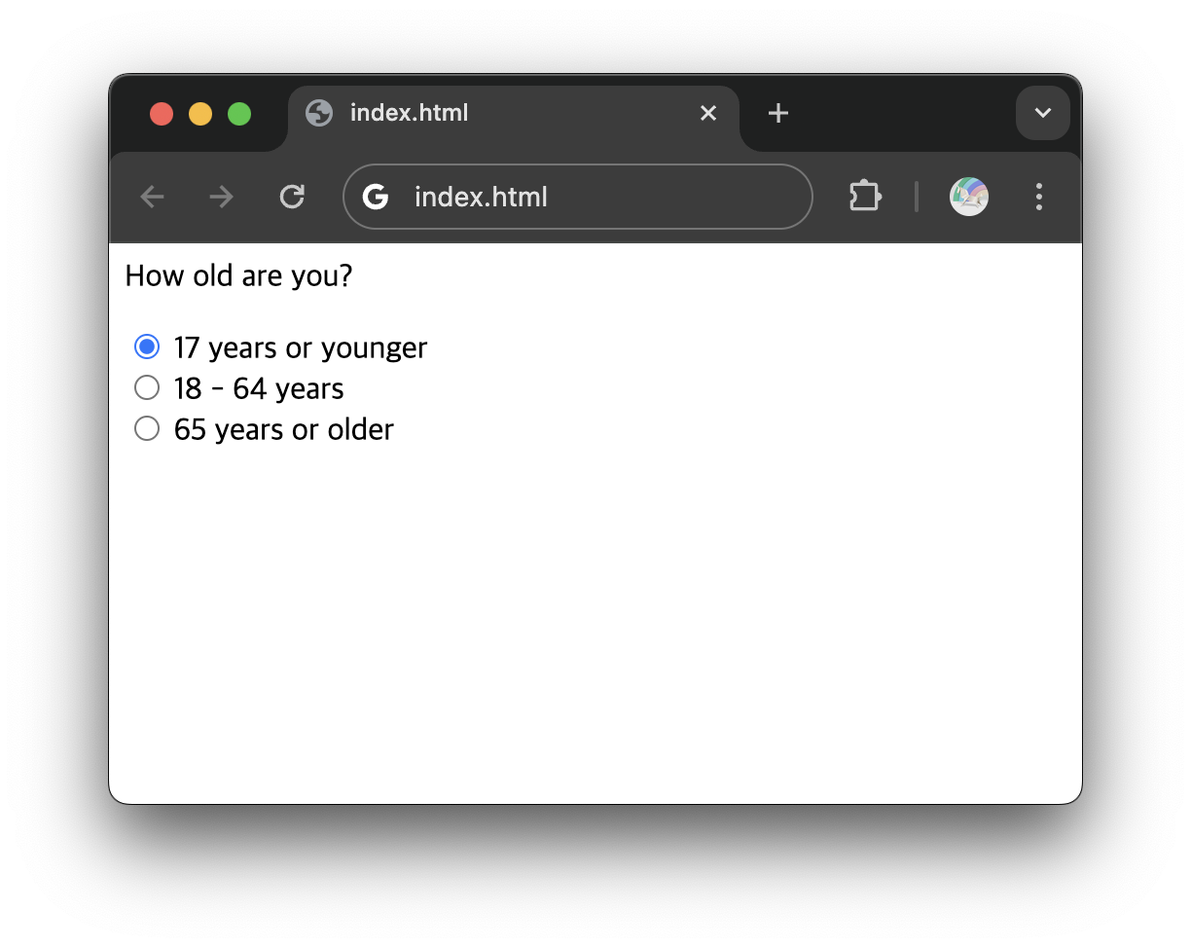Click the yellow minimize window button
Viewport: 1191px width, 948px height.
point(200,114)
